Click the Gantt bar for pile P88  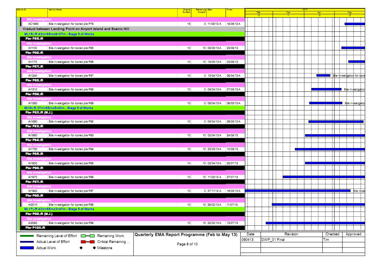[326, 89]
